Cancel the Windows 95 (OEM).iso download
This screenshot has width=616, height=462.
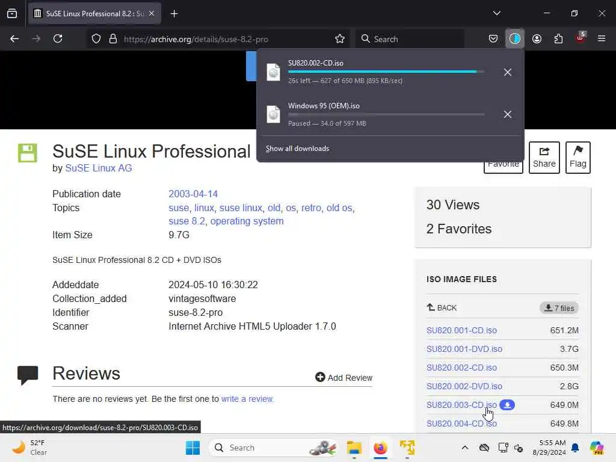pyautogui.click(x=508, y=114)
